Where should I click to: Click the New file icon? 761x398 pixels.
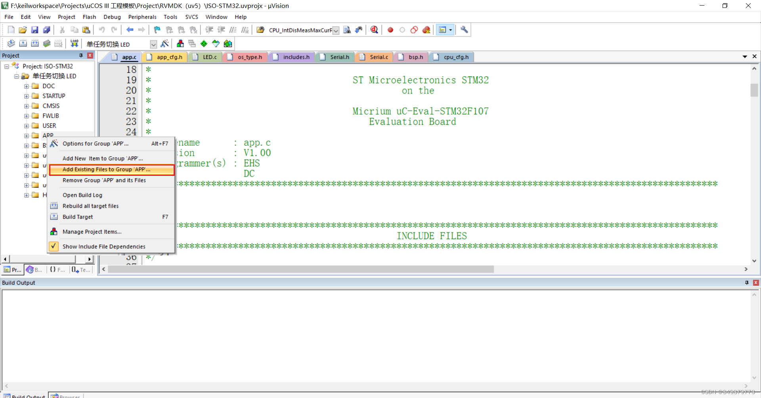(11, 30)
